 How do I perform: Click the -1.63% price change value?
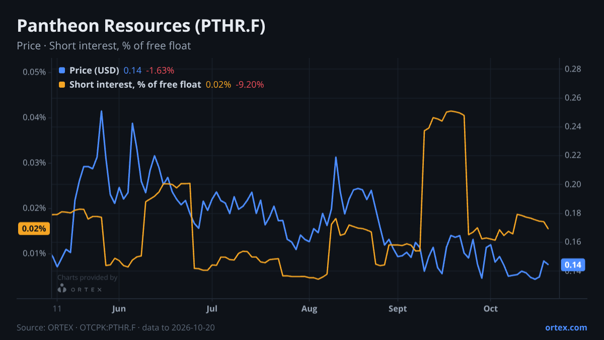click(160, 71)
